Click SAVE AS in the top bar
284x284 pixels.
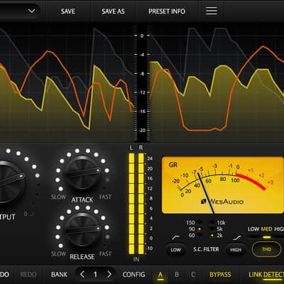click(x=113, y=11)
